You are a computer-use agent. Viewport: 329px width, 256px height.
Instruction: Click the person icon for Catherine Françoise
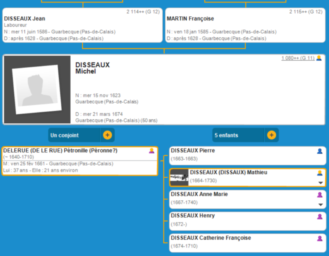tap(320, 238)
